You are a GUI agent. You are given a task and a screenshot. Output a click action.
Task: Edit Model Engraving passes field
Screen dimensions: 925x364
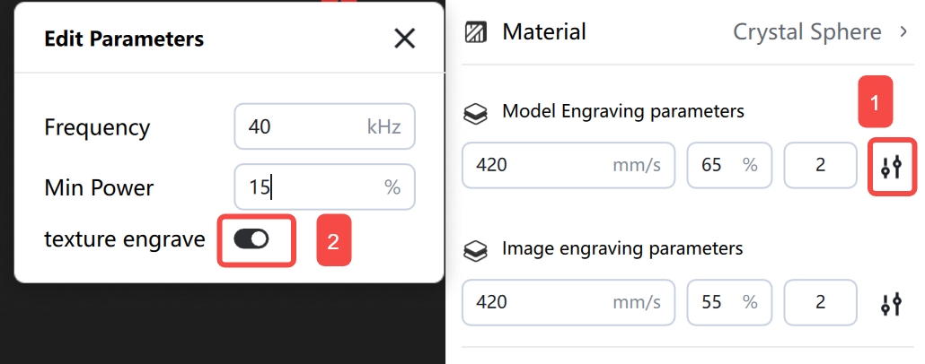point(820,165)
